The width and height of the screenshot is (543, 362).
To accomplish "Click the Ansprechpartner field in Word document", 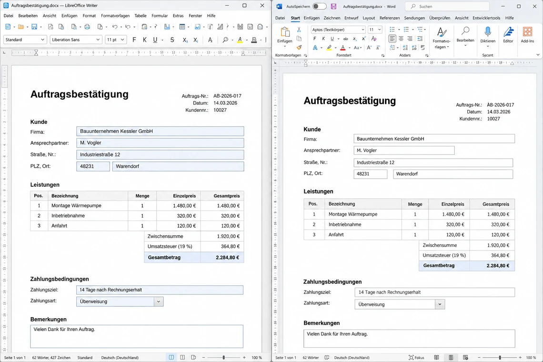I will pyautogui.click(x=404, y=151).
